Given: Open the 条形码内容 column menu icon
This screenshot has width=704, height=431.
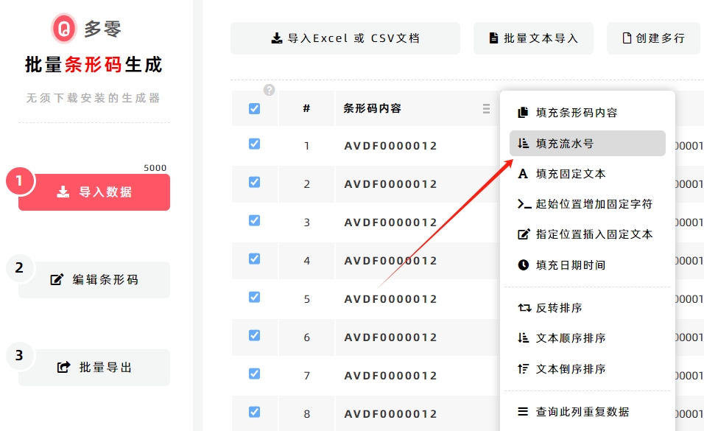Looking at the screenshot, I should [486, 108].
